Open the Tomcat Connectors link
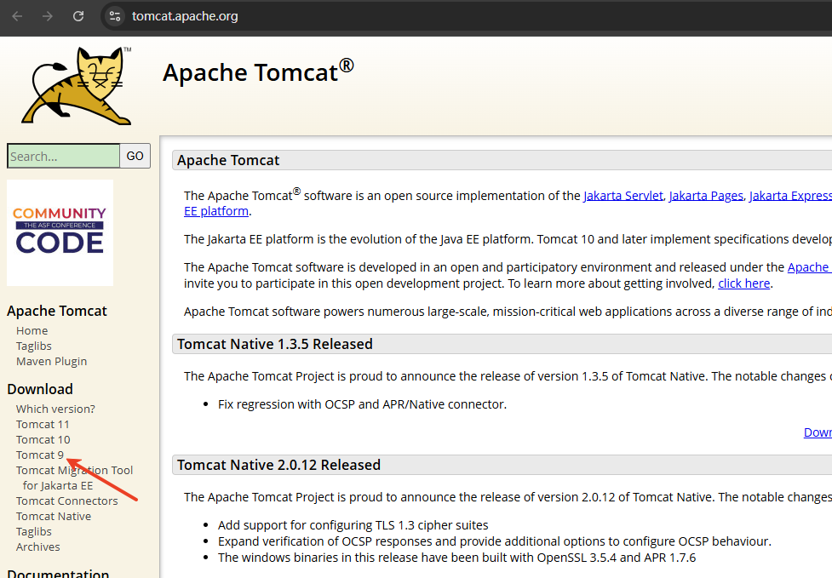This screenshot has height=578, width=832. pos(67,501)
